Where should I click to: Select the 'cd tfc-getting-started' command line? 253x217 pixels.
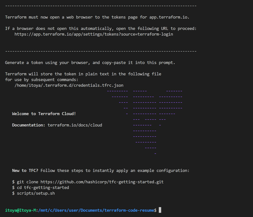click(x=41, y=188)
